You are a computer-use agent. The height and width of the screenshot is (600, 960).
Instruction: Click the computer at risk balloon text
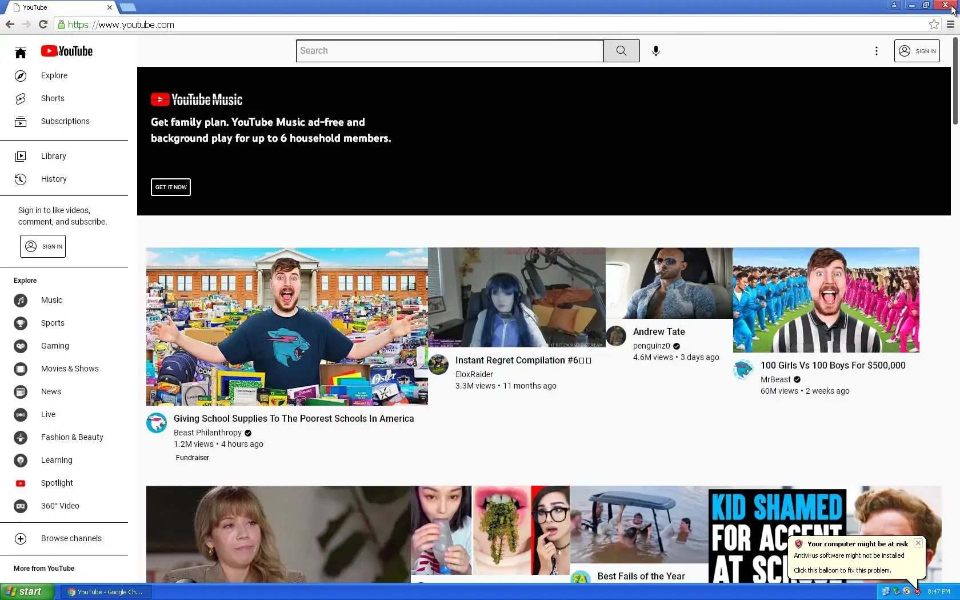pyautogui.click(x=857, y=544)
